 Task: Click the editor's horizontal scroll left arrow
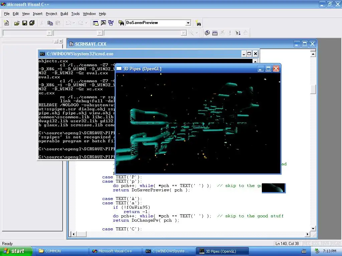click(x=74, y=234)
